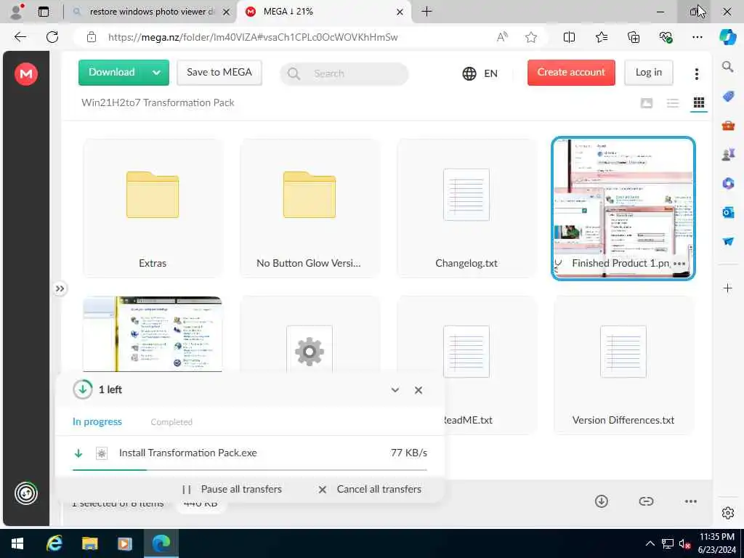Open the Extras folder
Screen dimensions: 744x558
(153, 208)
